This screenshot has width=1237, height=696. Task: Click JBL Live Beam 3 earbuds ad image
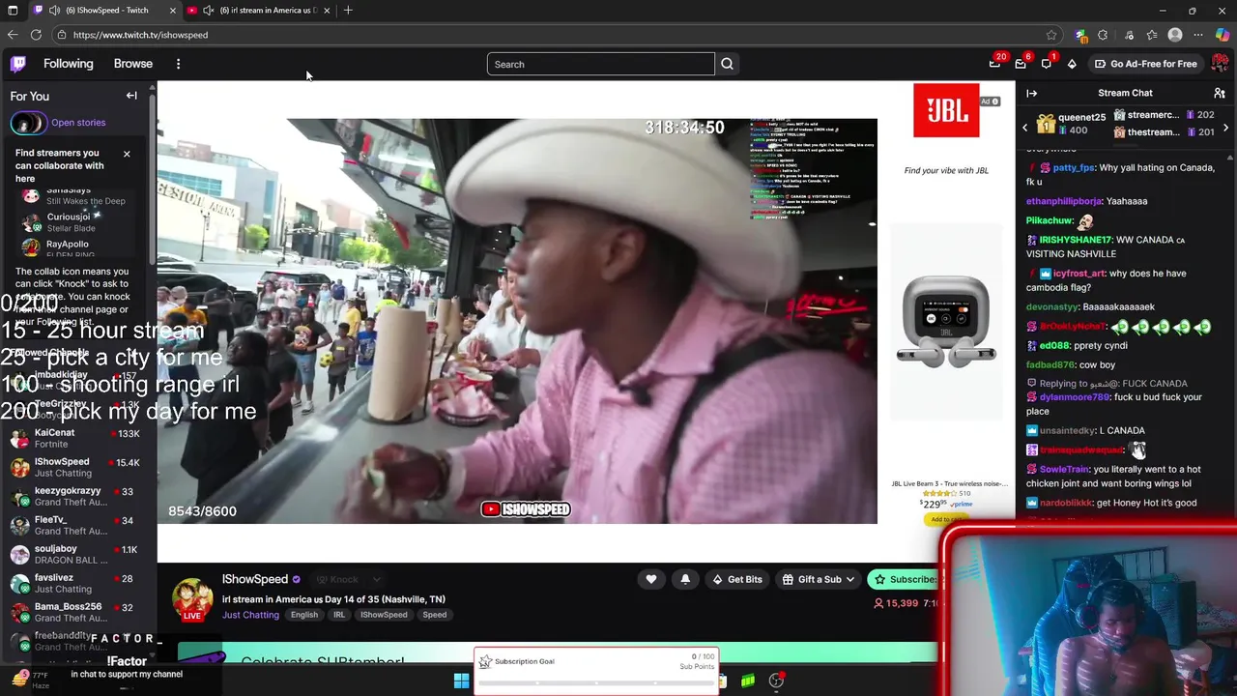[946, 322]
